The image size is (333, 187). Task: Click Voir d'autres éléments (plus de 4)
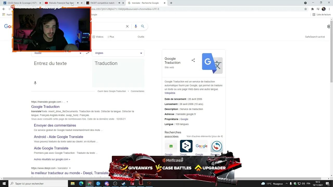click(204, 136)
